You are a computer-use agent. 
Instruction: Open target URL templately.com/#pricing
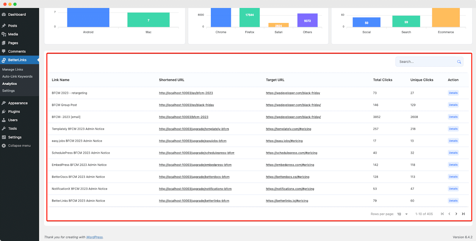pyautogui.click(x=289, y=129)
